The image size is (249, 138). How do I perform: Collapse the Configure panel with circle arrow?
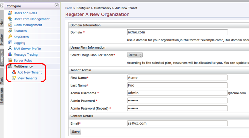tap(57, 5)
